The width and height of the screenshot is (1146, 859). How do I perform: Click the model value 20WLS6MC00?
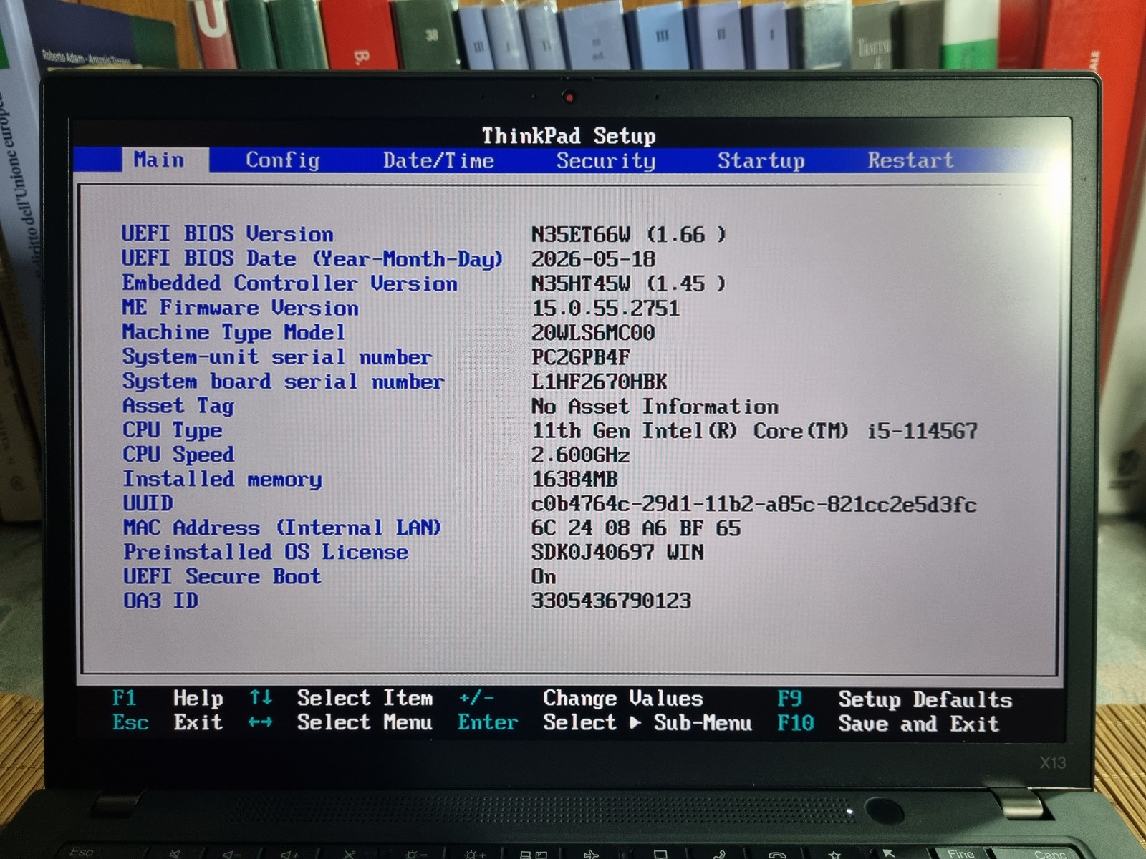[593, 333]
